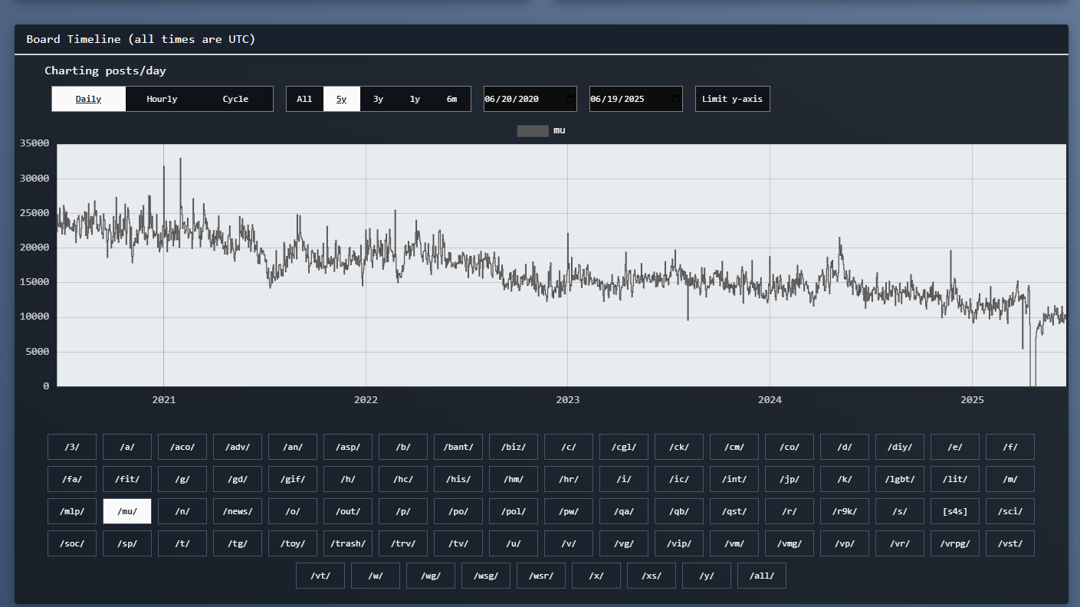This screenshot has height=607, width=1080.
Task: Select the /vt/ board
Action: click(320, 576)
